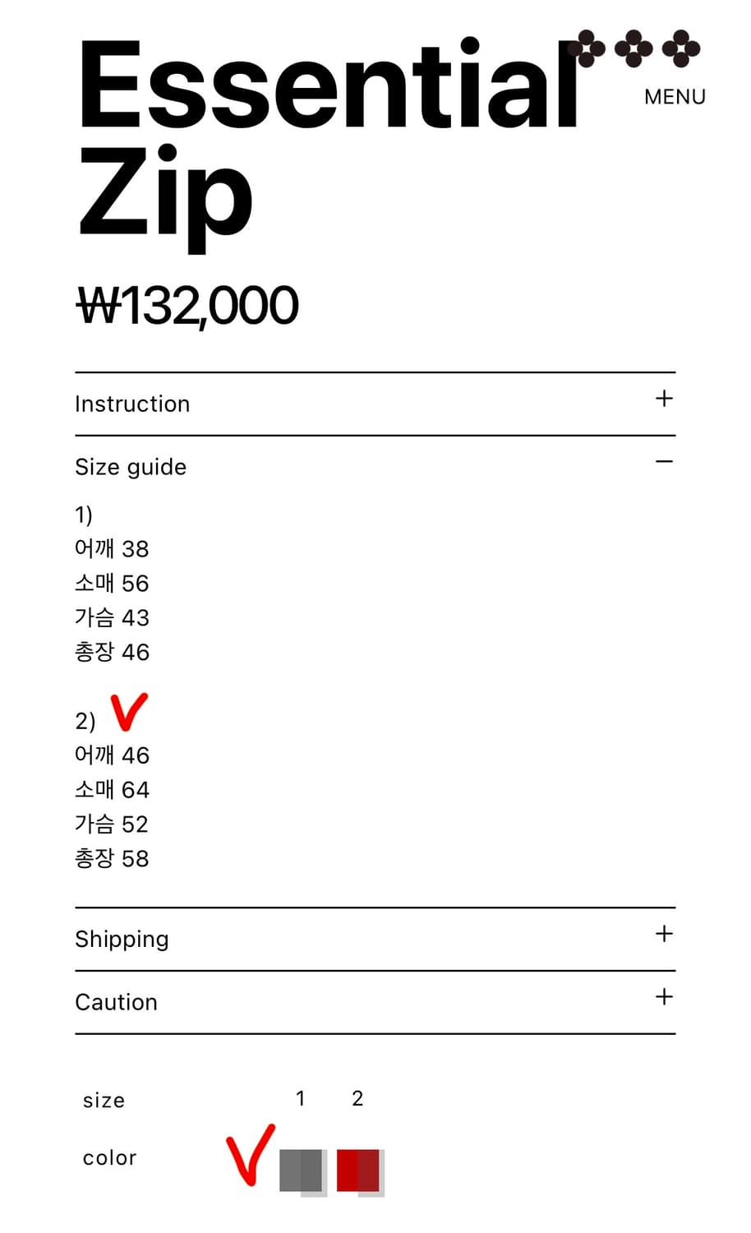751x1233 pixels.
Task: Click the middle flower logo icon
Action: click(634, 49)
